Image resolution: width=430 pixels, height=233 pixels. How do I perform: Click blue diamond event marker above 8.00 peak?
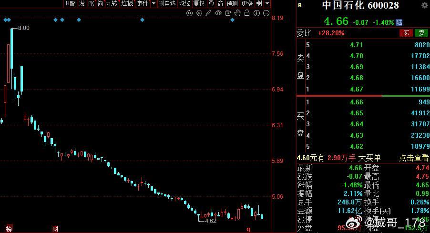[x=8, y=20]
